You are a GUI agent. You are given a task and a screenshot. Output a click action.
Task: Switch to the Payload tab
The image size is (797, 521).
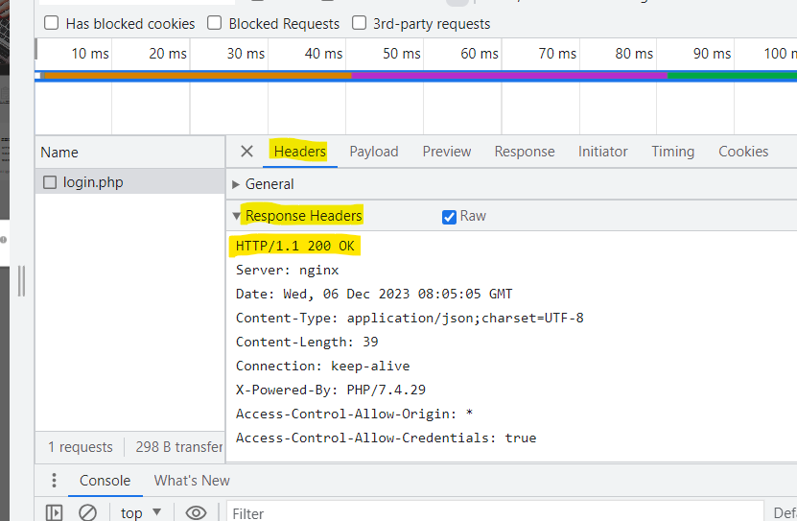374,152
